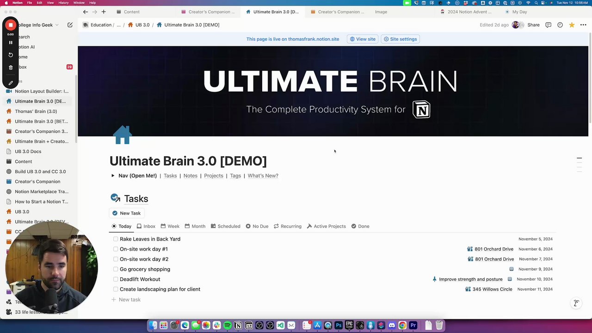Jump to What's New? link
This screenshot has height=333, width=592.
(x=263, y=176)
